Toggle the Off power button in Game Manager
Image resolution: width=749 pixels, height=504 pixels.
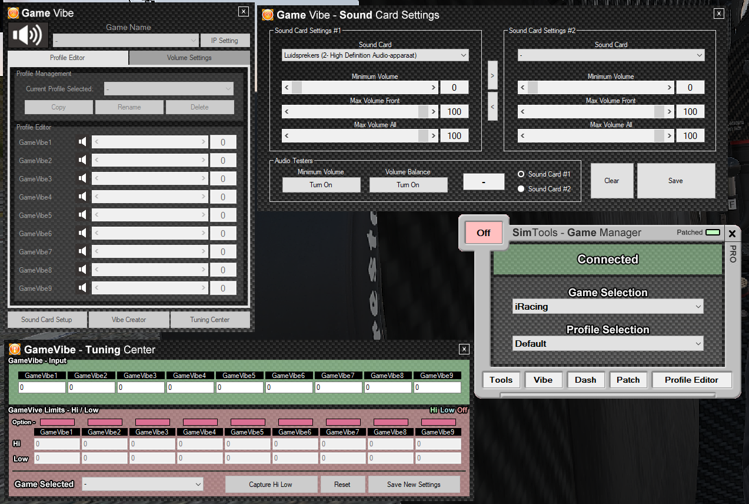(x=484, y=233)
